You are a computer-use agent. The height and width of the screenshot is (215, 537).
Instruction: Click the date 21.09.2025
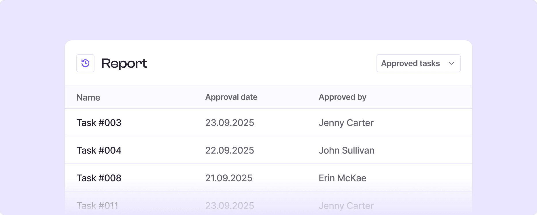pyautogui.click(x=229, y=178)
